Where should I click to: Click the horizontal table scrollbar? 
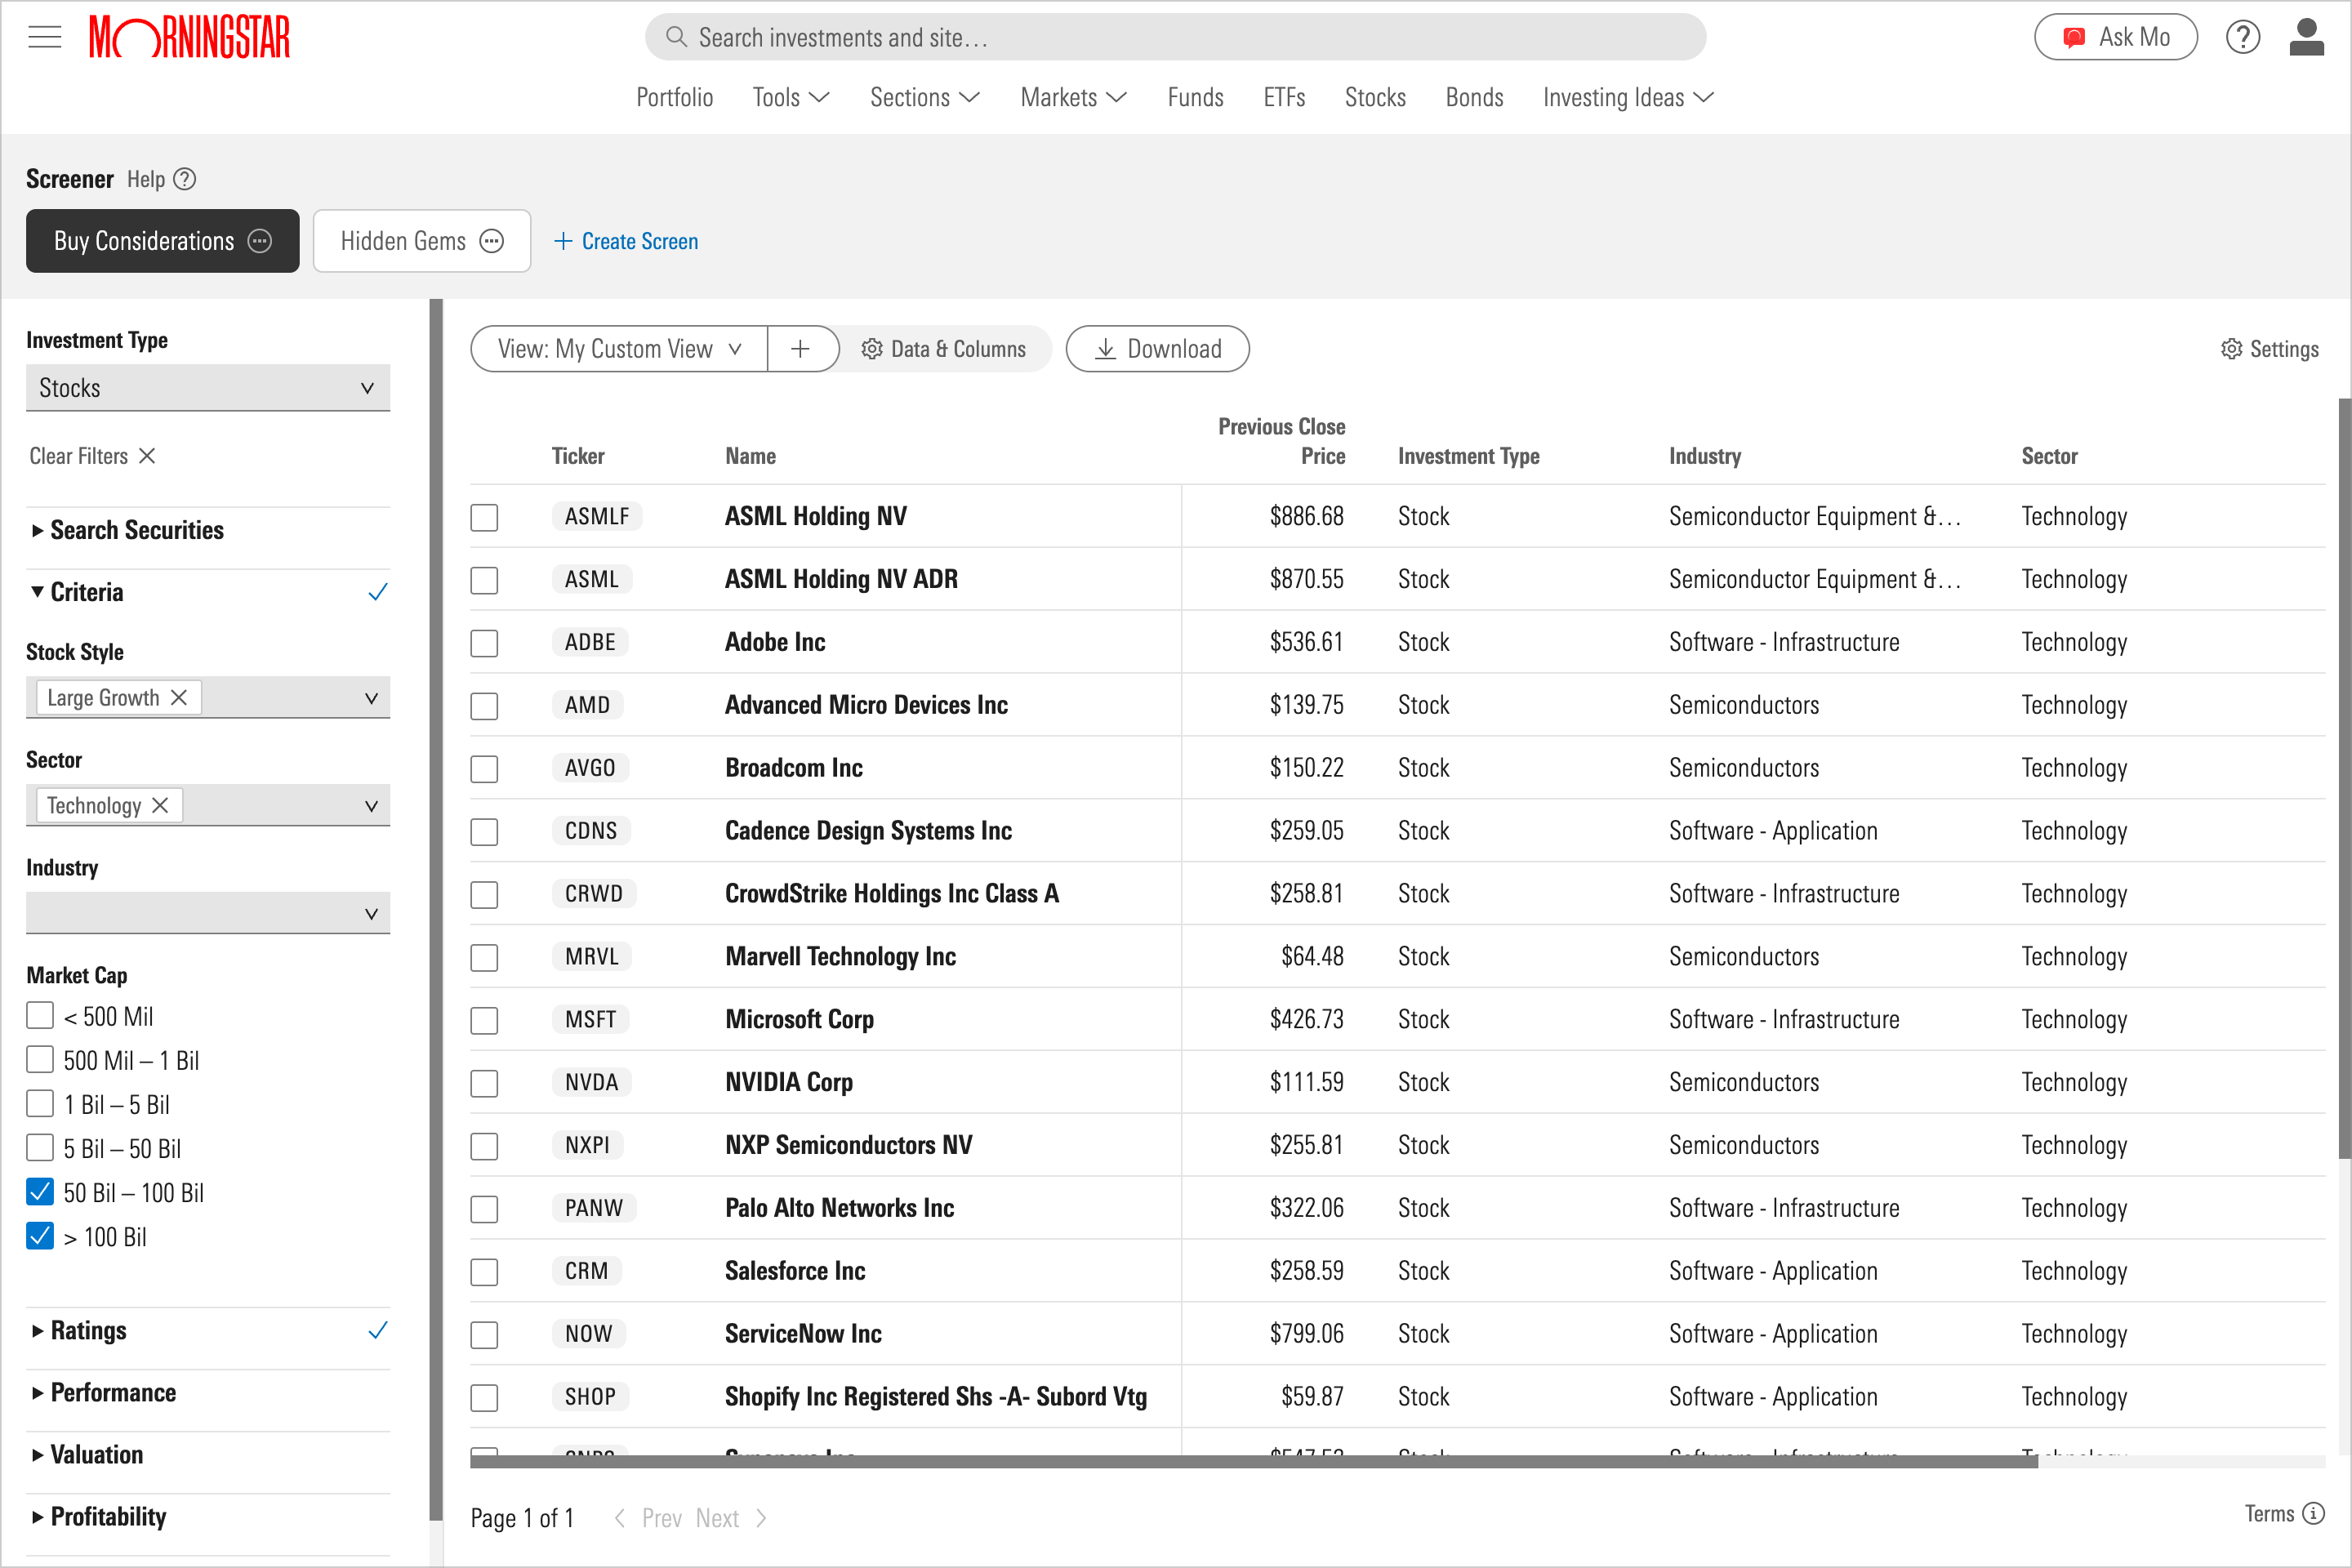click(1253, 1462)
